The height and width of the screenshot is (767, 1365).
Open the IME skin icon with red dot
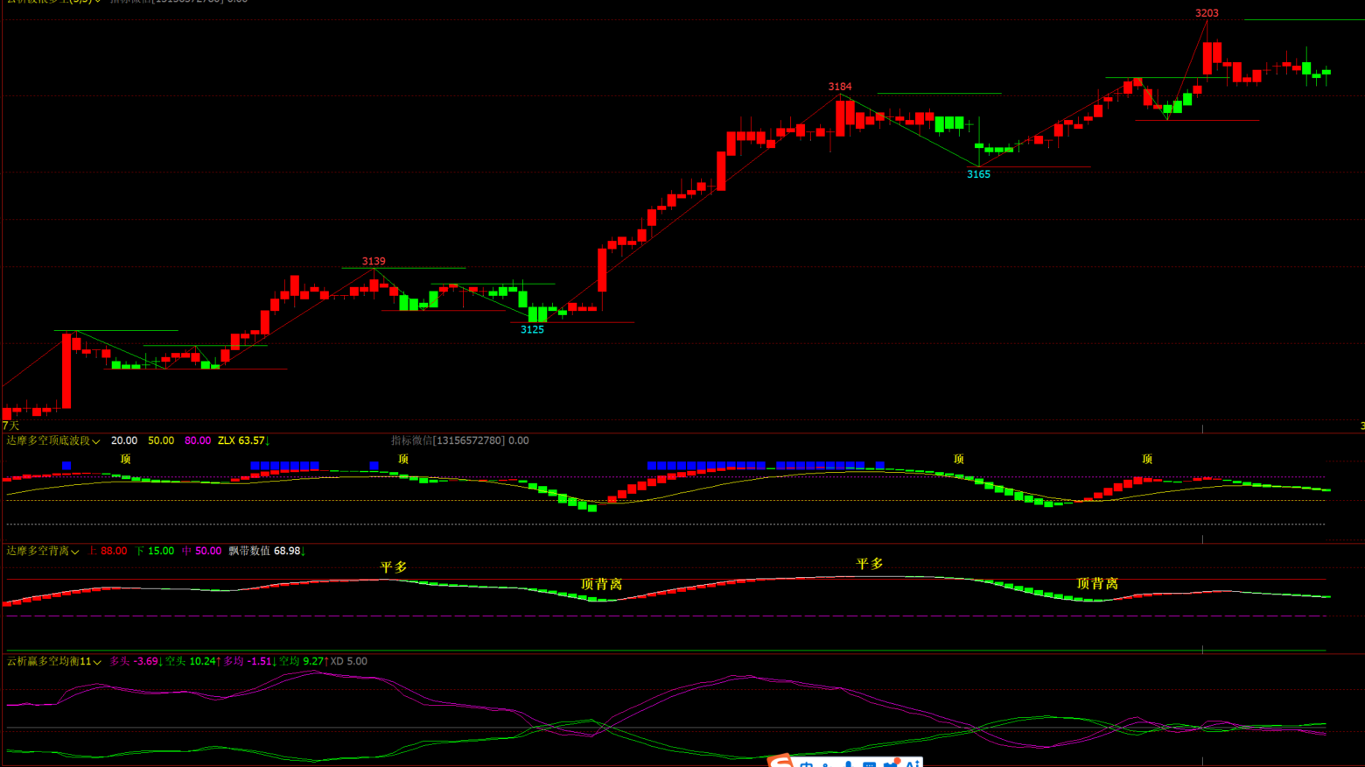(891, 764)
